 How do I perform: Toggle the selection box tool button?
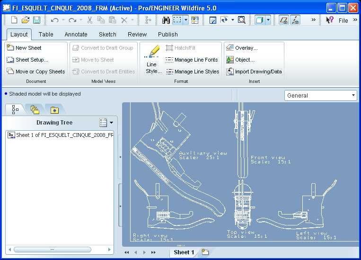click(178, 20)
